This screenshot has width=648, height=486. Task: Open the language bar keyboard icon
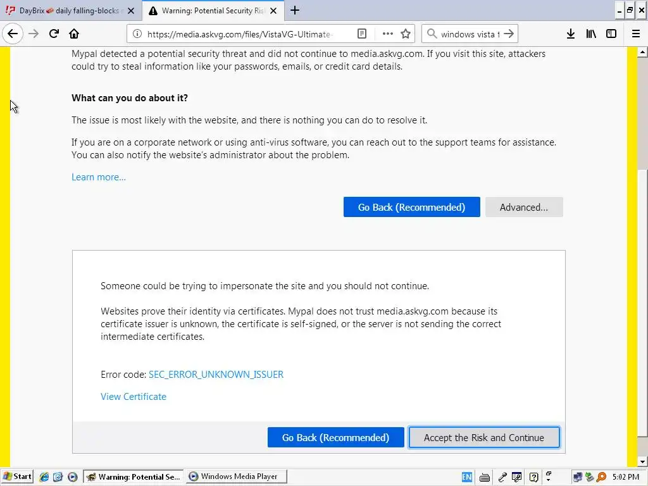coord(485,477)
